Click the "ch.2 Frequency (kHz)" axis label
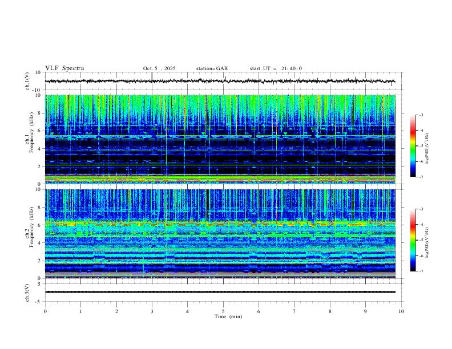Image resolution: width=452 pixels, height=349 pixels. tap(30, 227)
